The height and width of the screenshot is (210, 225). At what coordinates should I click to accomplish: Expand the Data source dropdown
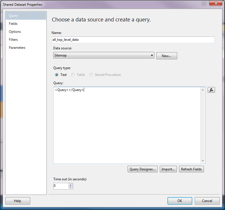(x=152, y=55)
